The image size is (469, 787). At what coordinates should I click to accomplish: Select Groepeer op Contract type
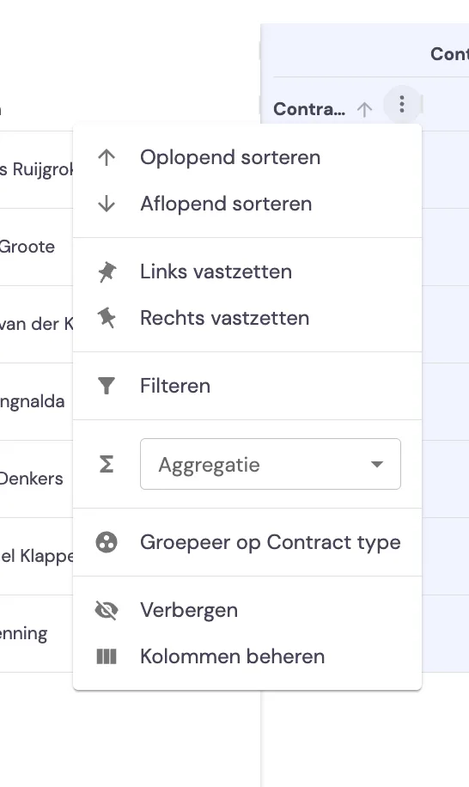tap(247, 542)
